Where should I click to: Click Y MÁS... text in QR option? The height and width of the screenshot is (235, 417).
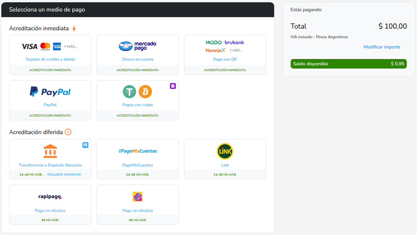coord(236,50)
